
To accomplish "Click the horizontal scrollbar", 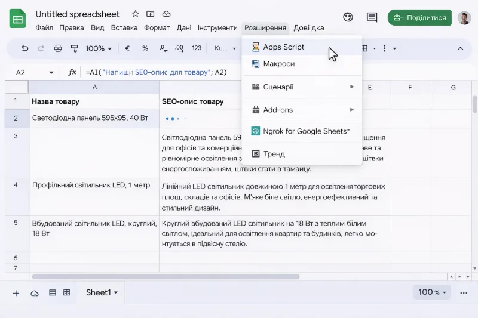I will pos(166,277).
